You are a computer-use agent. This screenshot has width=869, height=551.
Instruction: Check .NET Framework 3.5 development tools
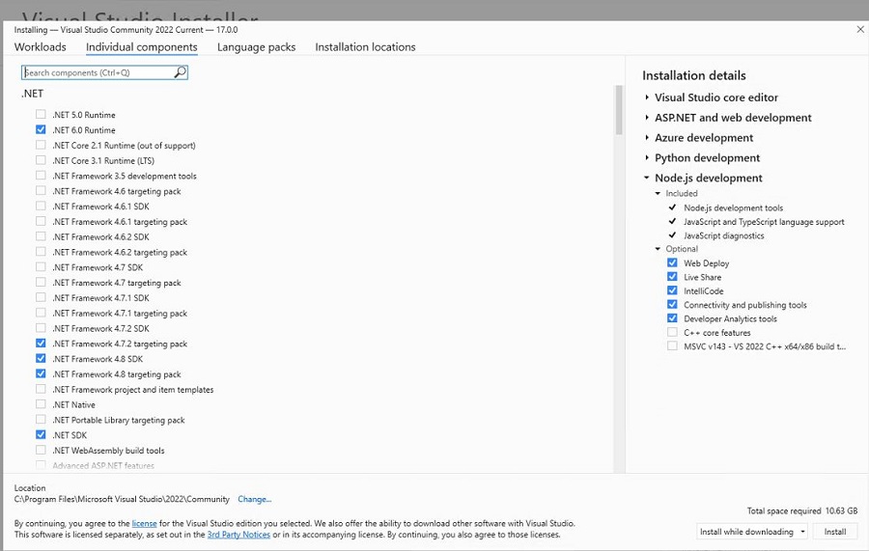pyautogui.click(x=41, y=175)
